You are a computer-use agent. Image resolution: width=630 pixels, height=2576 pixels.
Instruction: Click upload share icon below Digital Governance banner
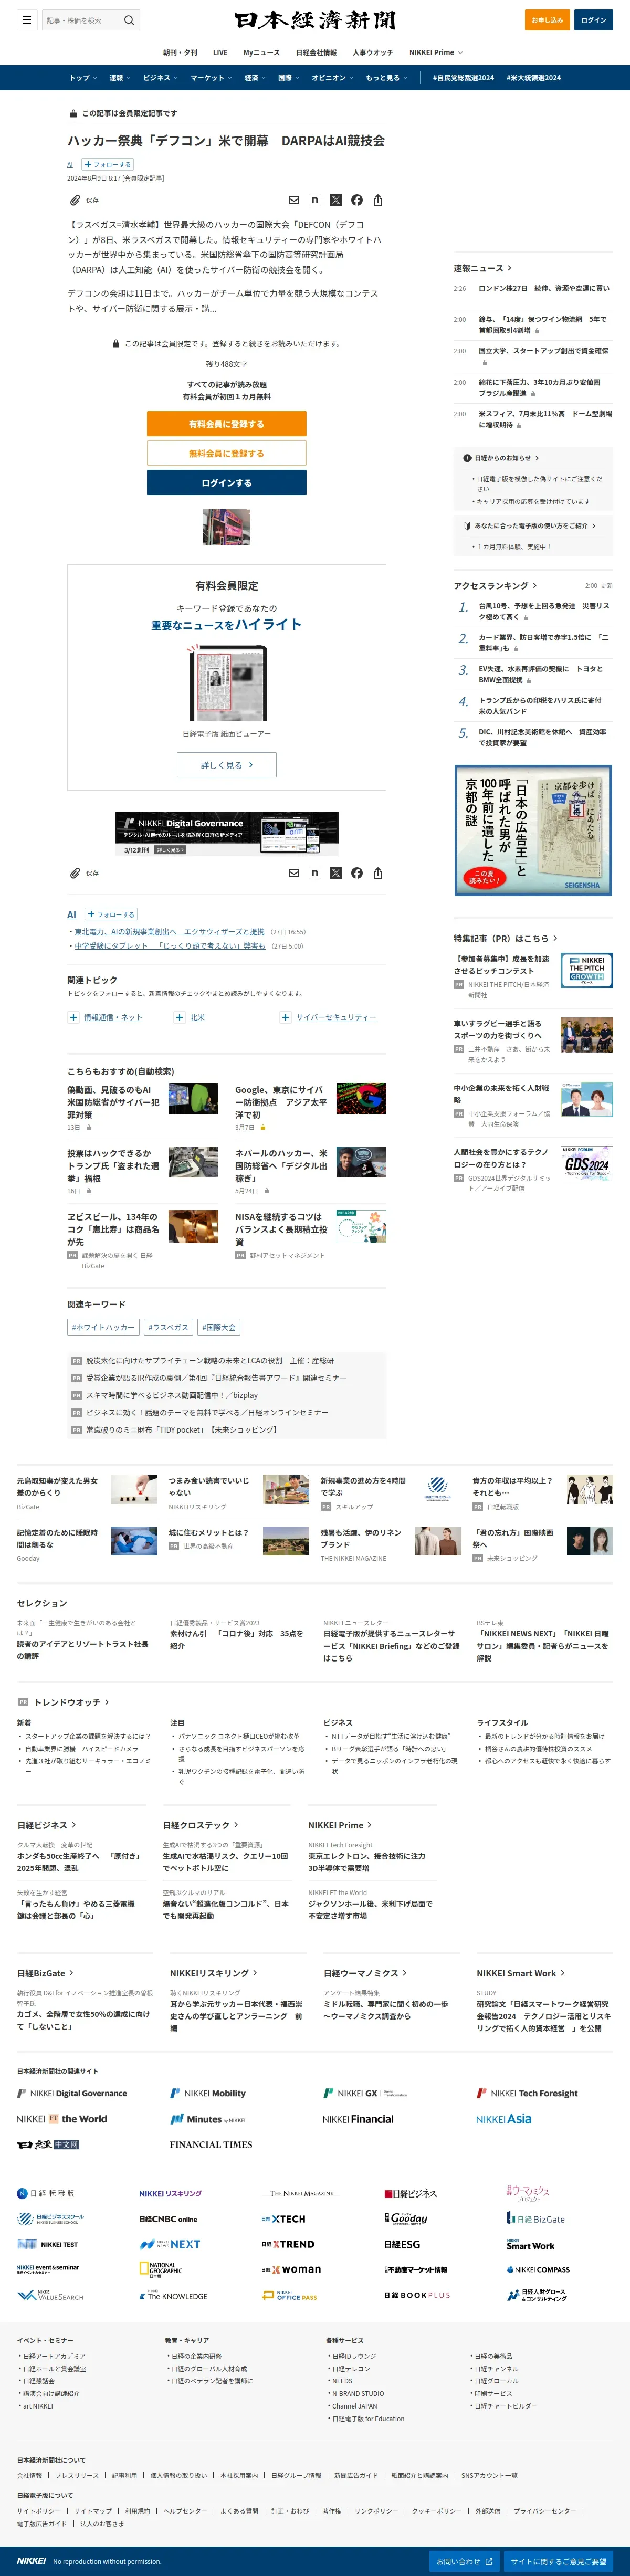coord(378,873)
